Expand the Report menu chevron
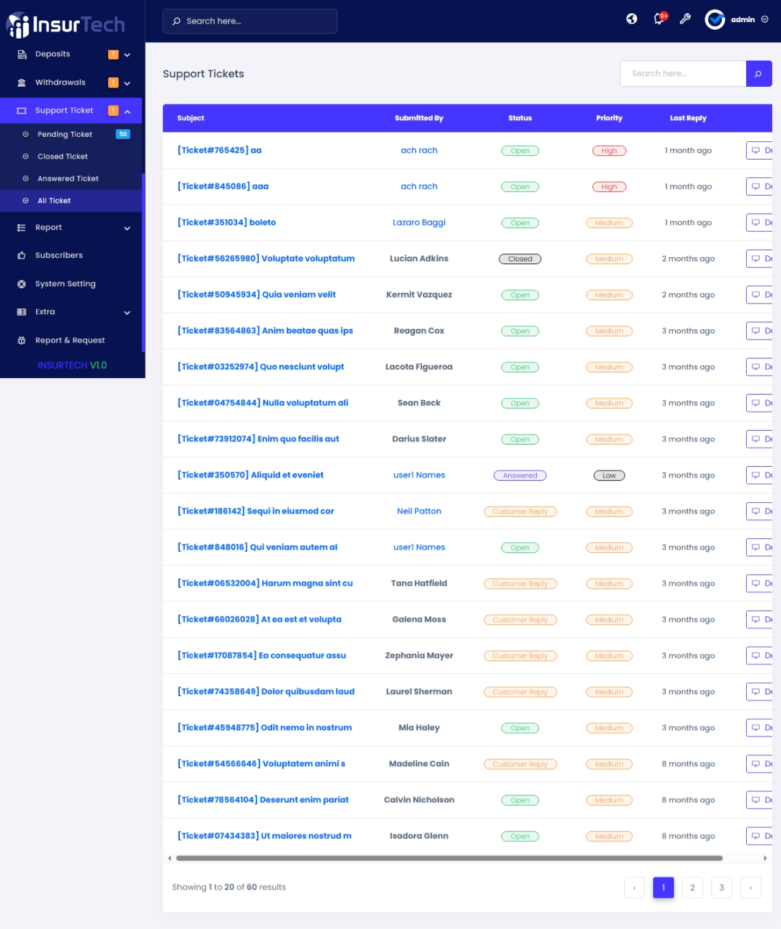 (127, 228)
